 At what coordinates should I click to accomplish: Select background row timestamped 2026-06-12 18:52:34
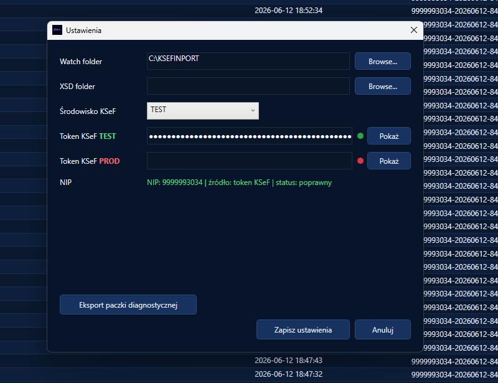tap(249, 11)
